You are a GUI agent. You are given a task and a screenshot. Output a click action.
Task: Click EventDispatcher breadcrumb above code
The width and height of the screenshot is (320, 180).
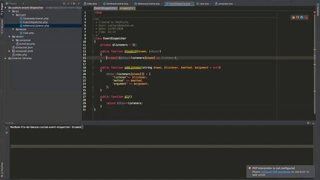pos(105,8)
